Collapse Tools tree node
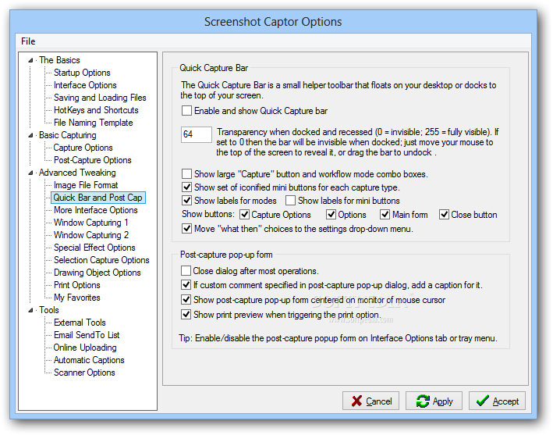 (30, 310)
